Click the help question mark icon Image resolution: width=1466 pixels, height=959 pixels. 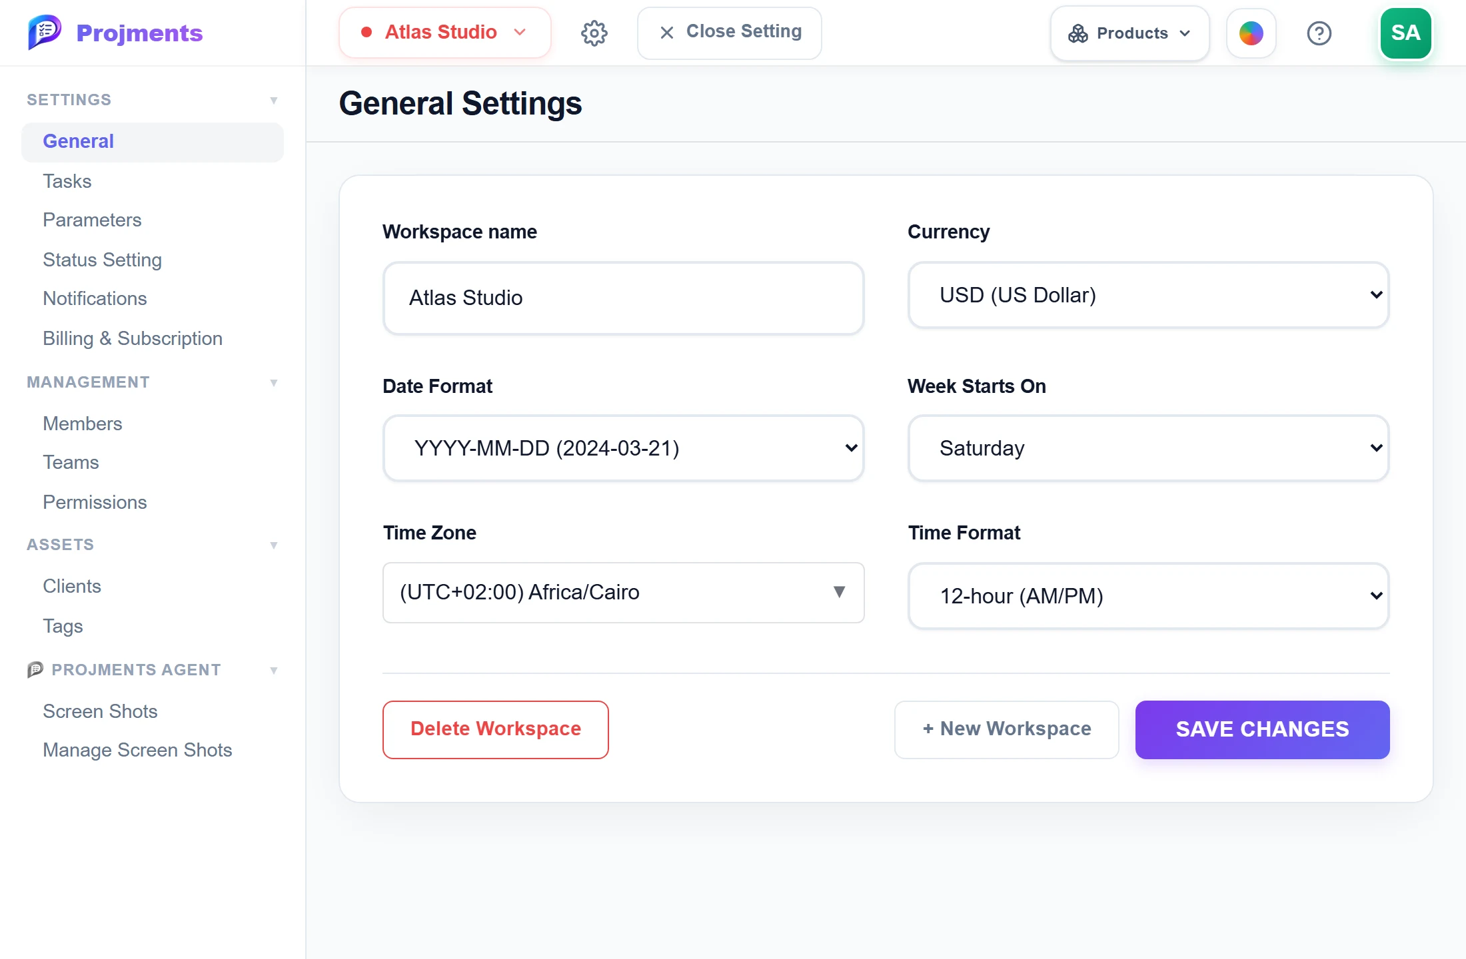pos(1319,33)
